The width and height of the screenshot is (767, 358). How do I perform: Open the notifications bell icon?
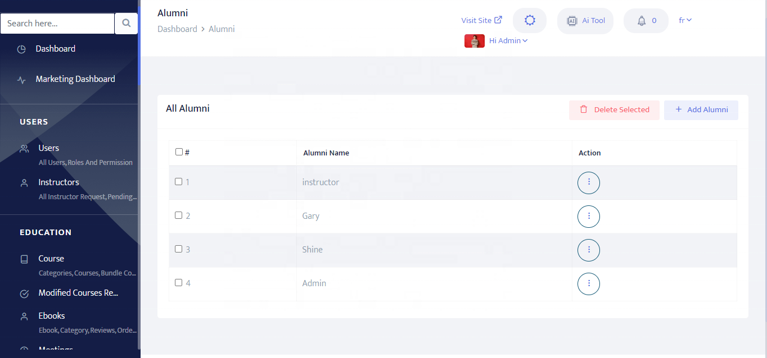tap(642, 21)
